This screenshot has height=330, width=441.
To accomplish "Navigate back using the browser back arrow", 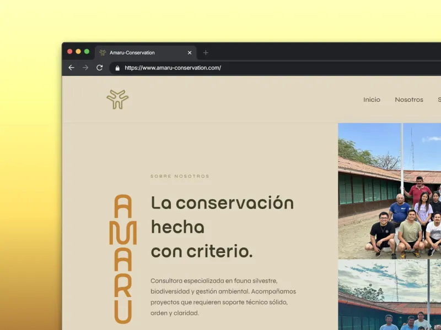I will click(x=72, y=68).
